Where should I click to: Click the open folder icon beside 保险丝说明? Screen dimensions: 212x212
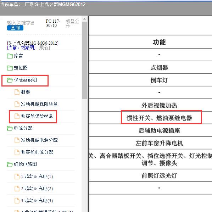coord(10,80)
